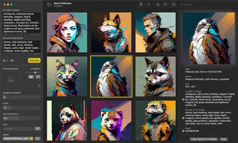Click the shuffle random seed button
Image resolution: width=238 pixels, height=143 pixels.
coord(38,128)
